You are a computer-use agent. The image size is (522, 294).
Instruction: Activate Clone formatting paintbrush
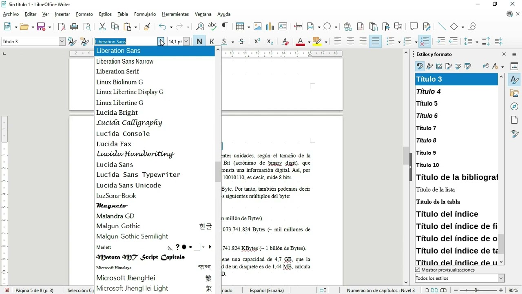pos(147,27)
